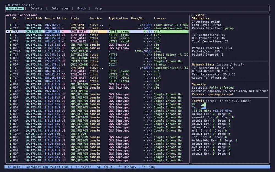Click the status dot of SynologyDriveFil row

[x=10, y=68]
